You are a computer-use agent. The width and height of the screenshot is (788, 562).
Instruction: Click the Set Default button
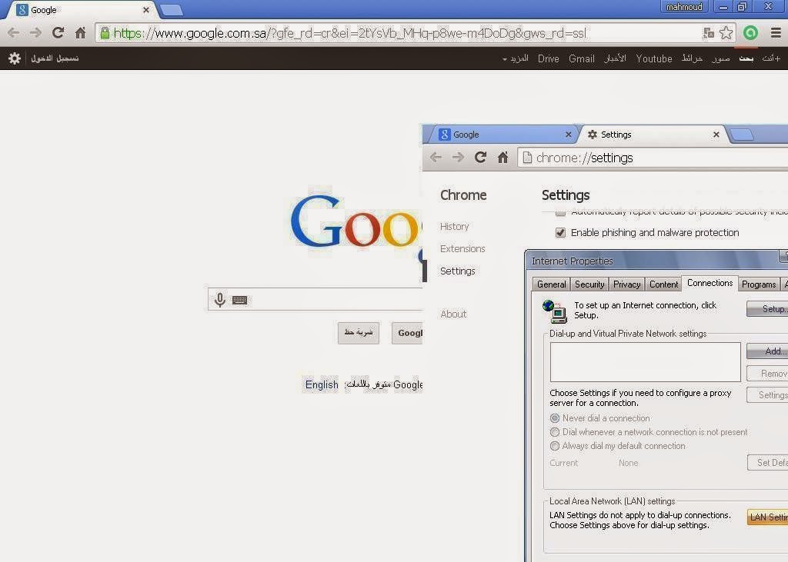click(767, 463)
